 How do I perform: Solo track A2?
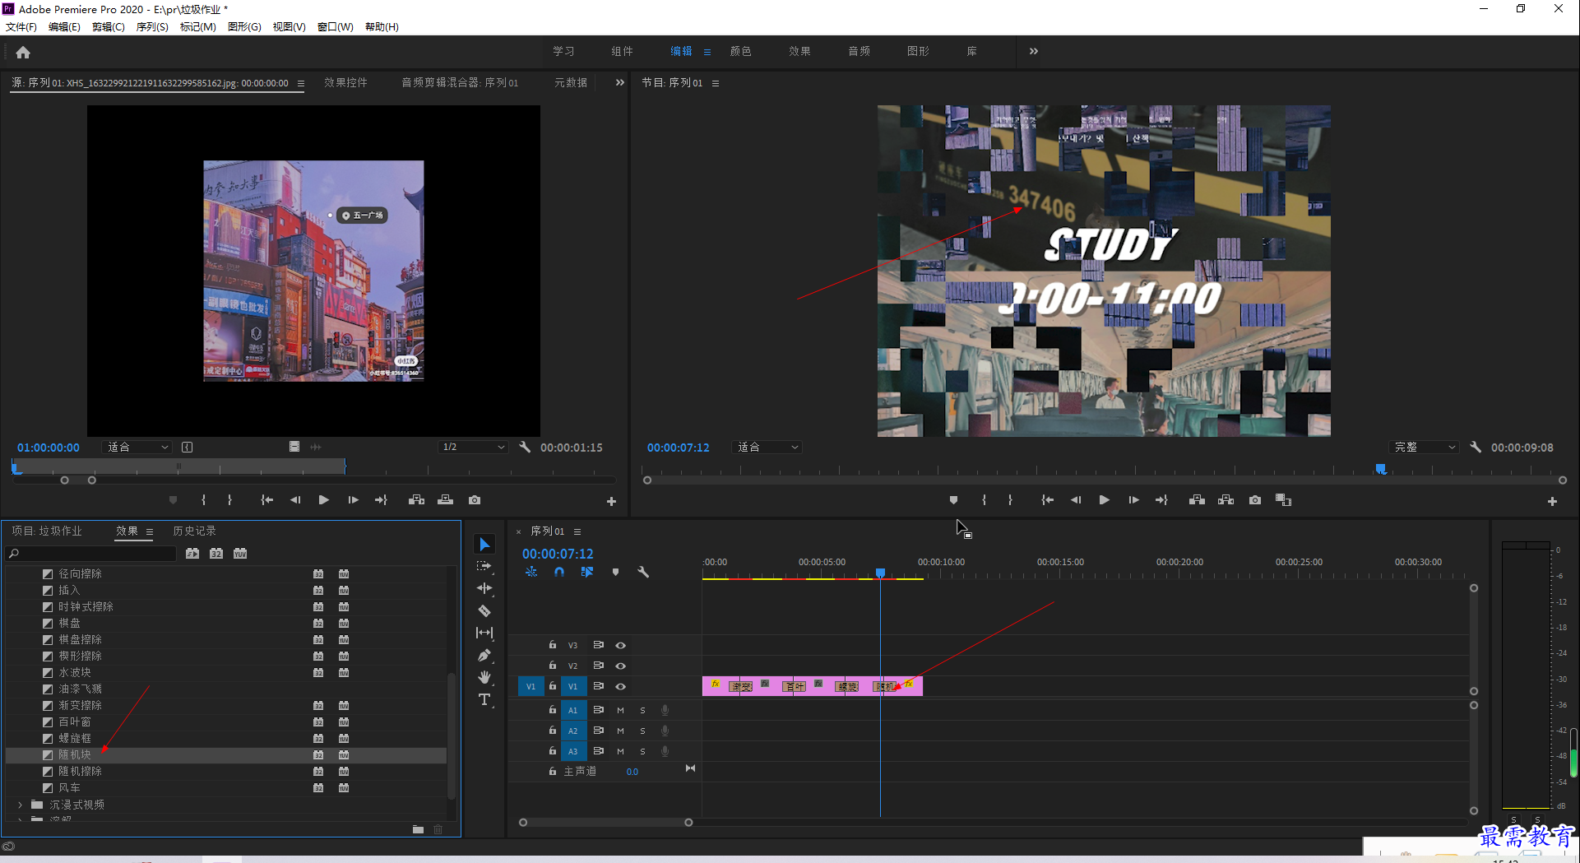[642, 731]
